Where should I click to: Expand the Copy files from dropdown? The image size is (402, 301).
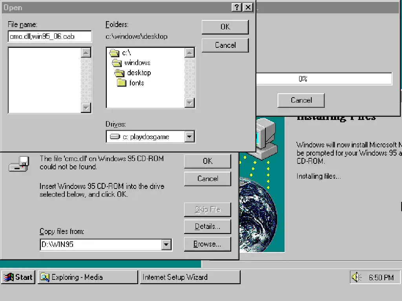(x=166, y=245)
